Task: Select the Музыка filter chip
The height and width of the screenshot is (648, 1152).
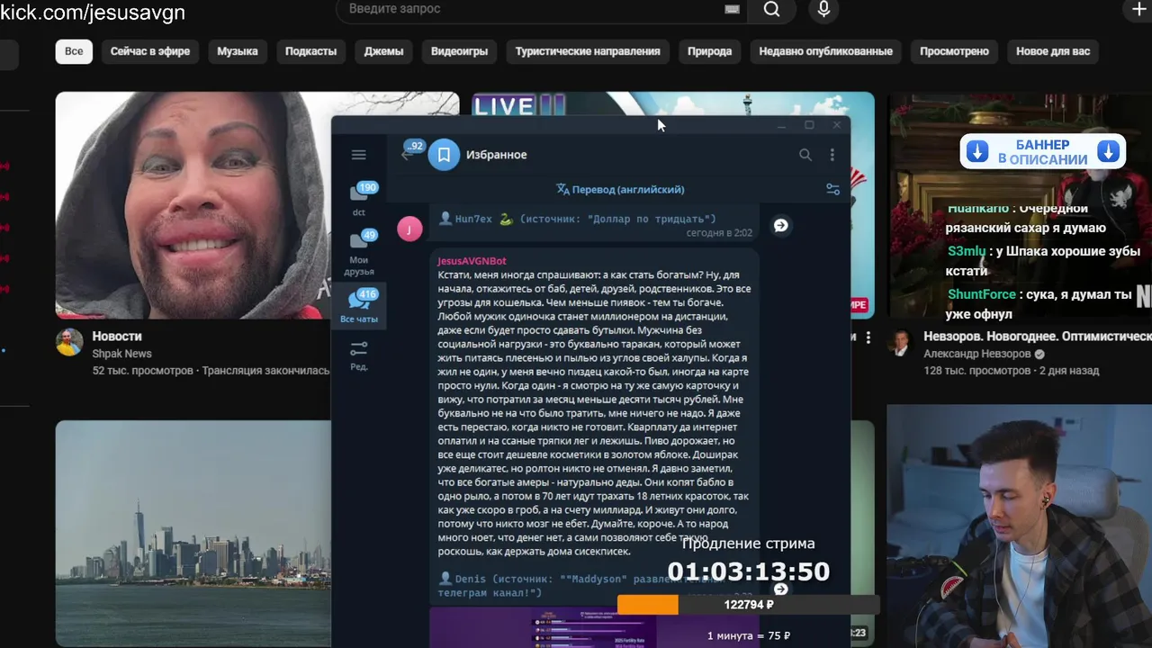Action: click(238, 51)
